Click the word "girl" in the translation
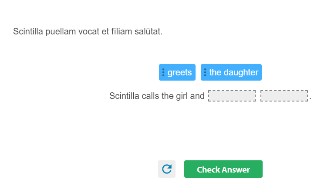 [x=182, y=96]
